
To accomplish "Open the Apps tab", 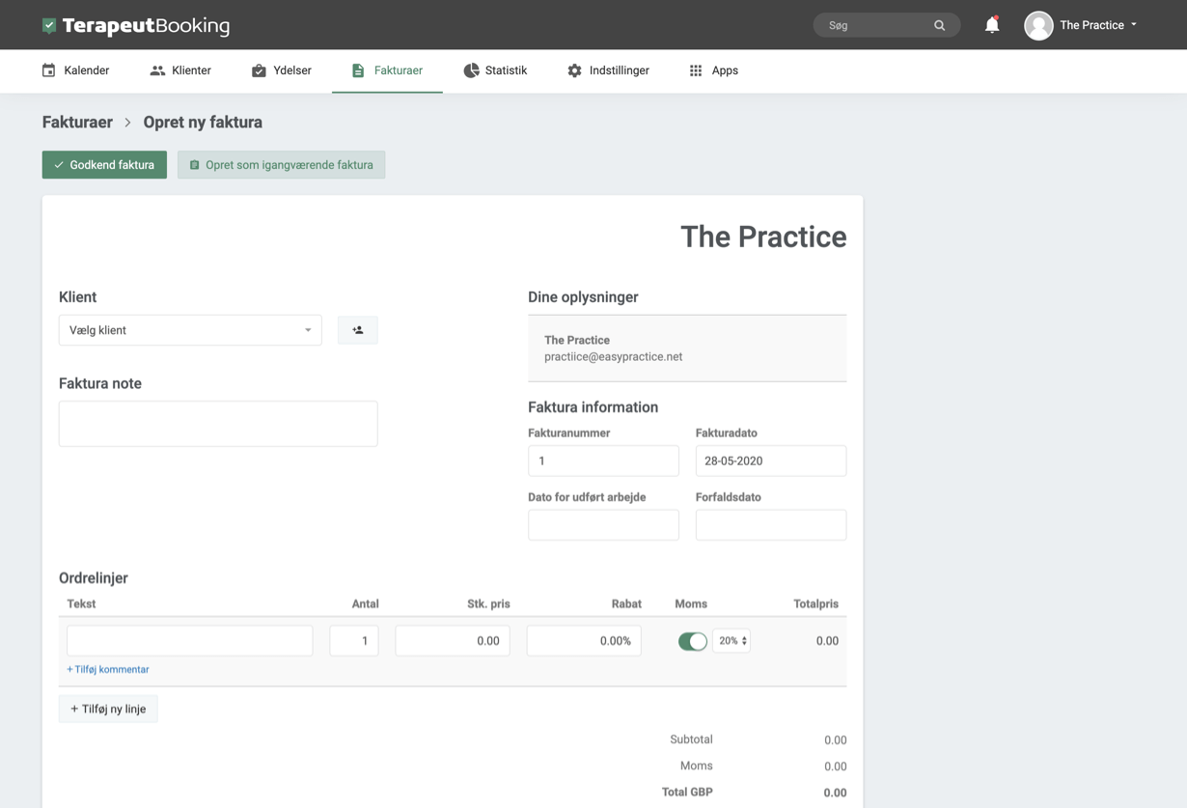I will pos(713,70).
